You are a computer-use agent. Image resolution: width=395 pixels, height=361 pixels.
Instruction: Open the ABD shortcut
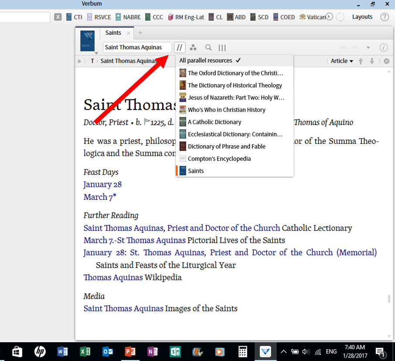pos(236,17)
